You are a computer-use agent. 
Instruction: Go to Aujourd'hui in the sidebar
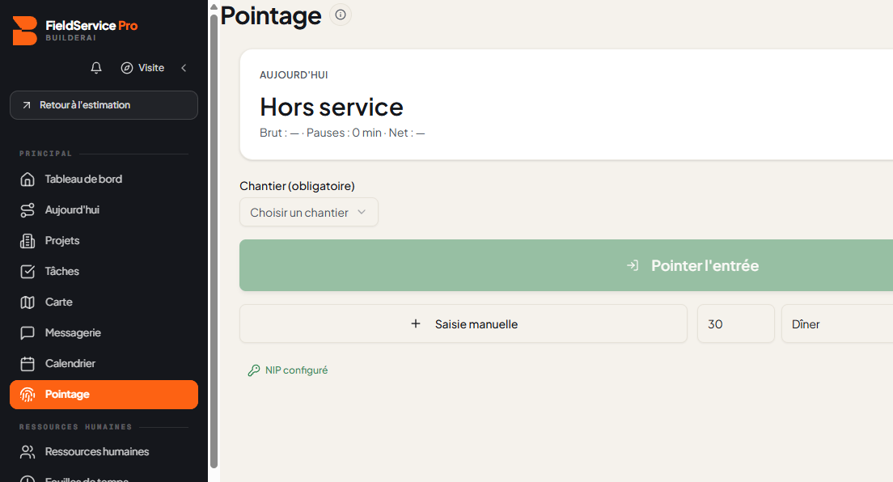[x=104, y=209]
